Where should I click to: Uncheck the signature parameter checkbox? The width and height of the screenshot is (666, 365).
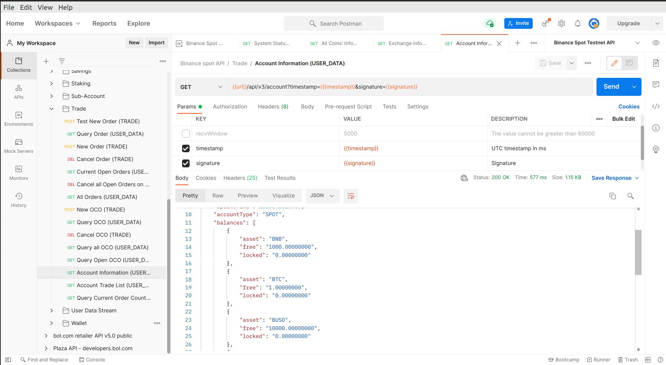pos(186,163)
